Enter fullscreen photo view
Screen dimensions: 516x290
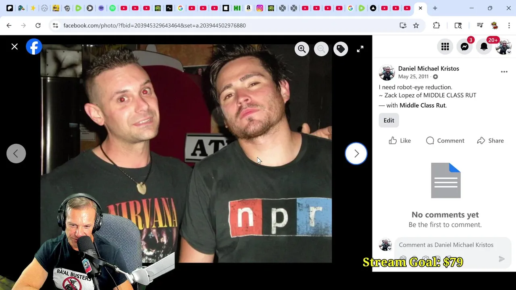pos(360,49)
